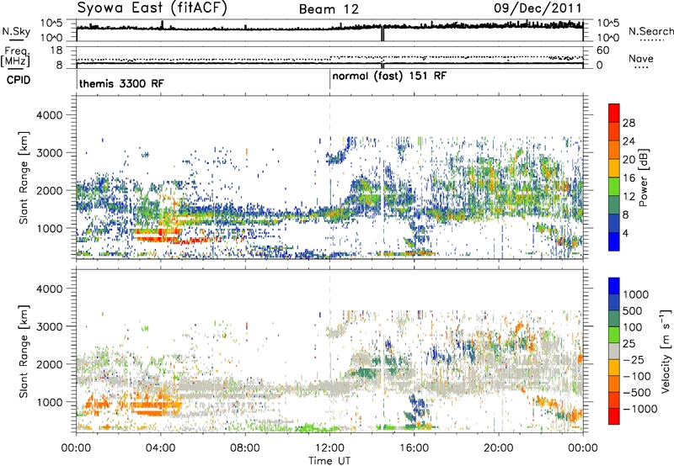
Task: Click the velocity panel 'Slant Range [km]' label
Action: point(24,351)
